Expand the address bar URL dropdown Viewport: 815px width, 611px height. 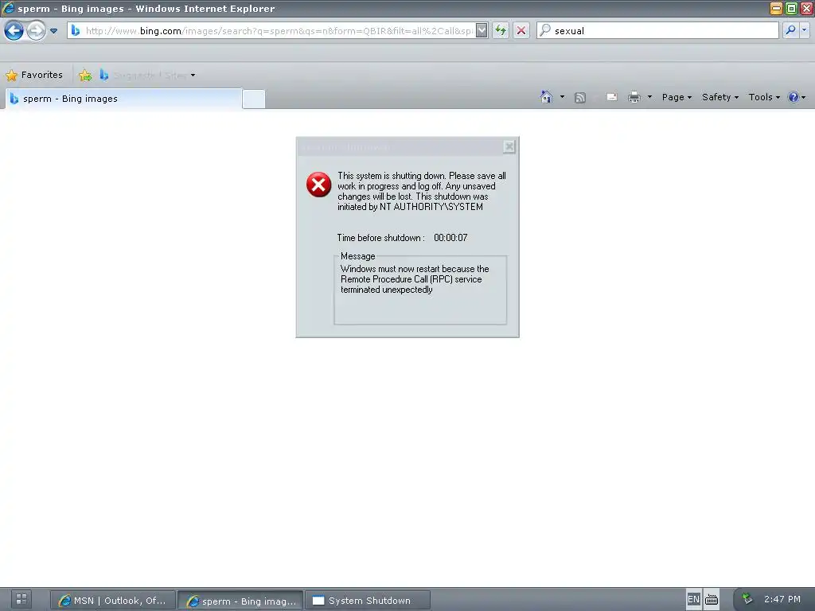point(482,31)
